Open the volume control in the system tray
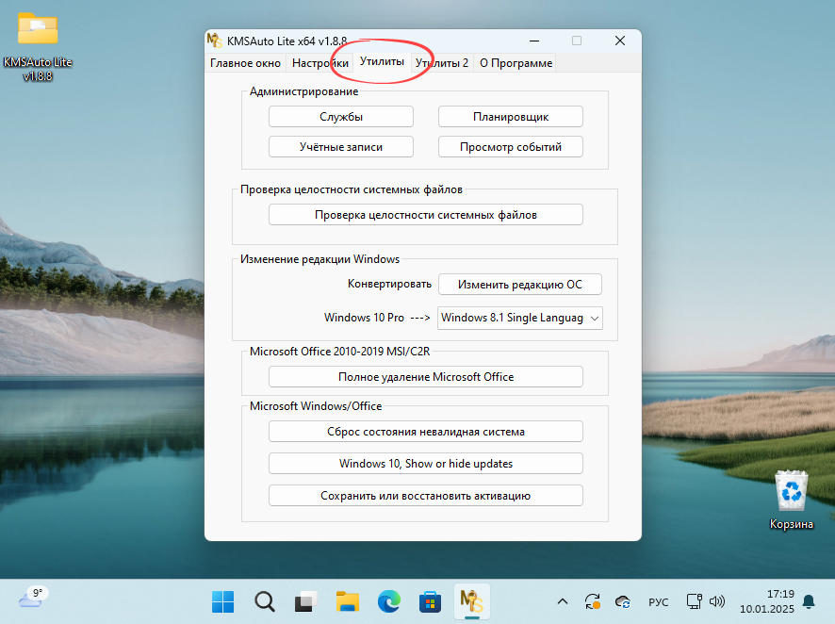Screen dimensions: 835x624 [x=718, y=601]
